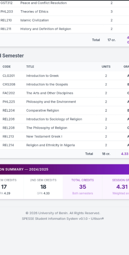Click the TITLE column header
Screen dimensions: 129x255
[x=30, y=67]
